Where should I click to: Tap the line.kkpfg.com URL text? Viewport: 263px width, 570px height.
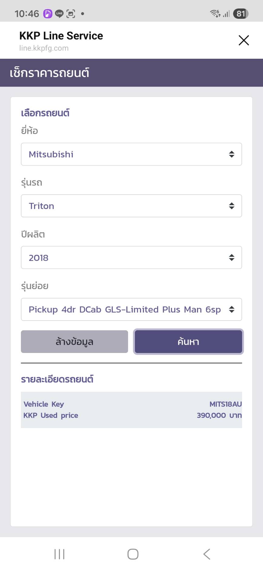(44, 48)
